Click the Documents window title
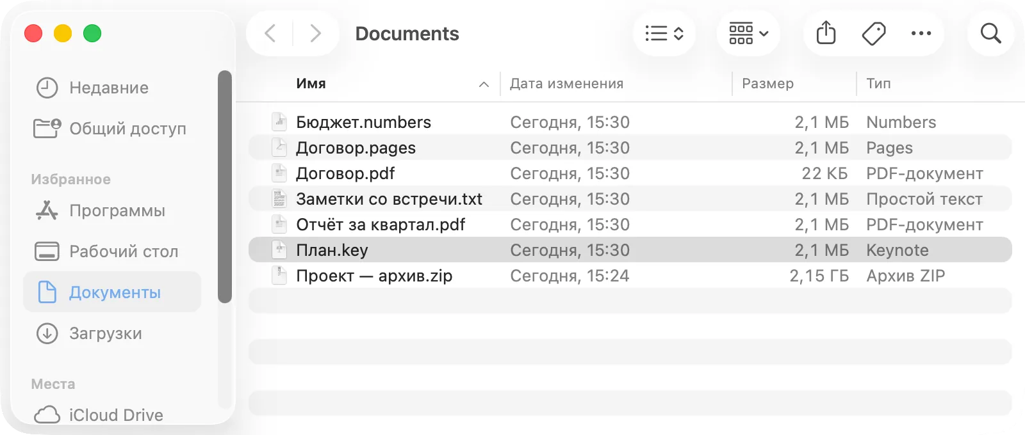 click(407, 33)
